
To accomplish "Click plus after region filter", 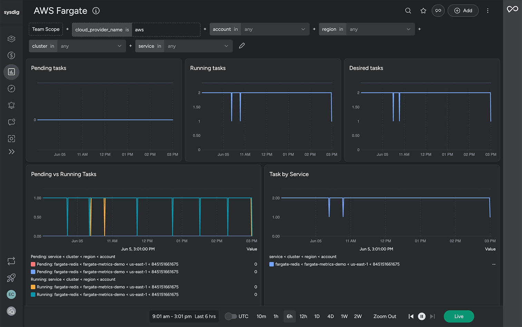I will (x=419, y=29).
